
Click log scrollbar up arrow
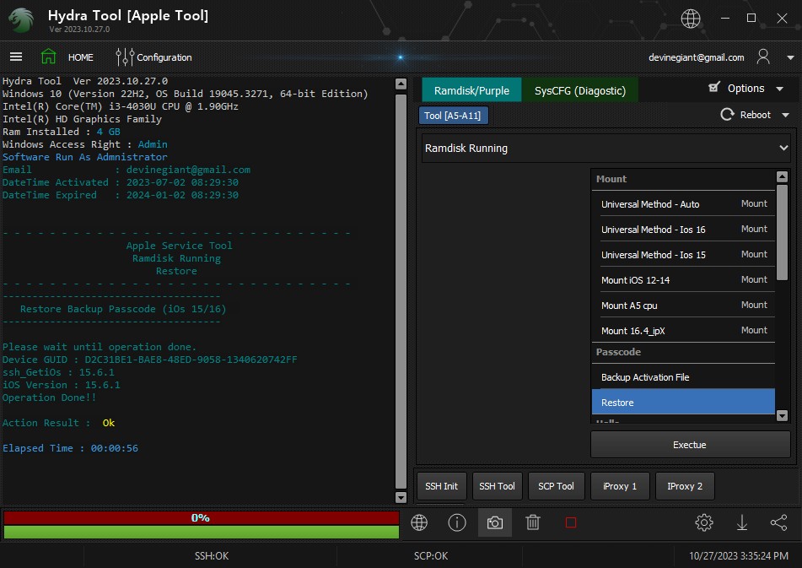point(401,84)
